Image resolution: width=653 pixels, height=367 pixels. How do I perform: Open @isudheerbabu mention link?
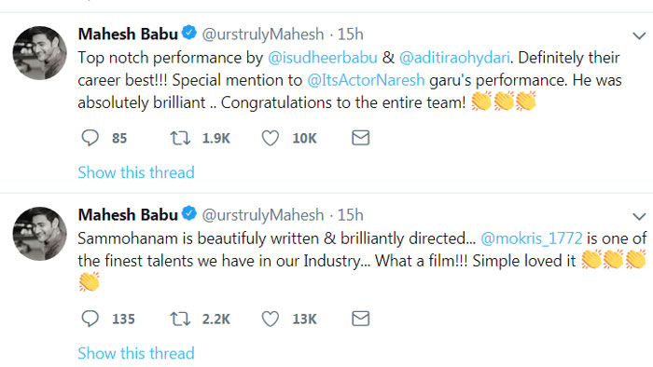323,58
